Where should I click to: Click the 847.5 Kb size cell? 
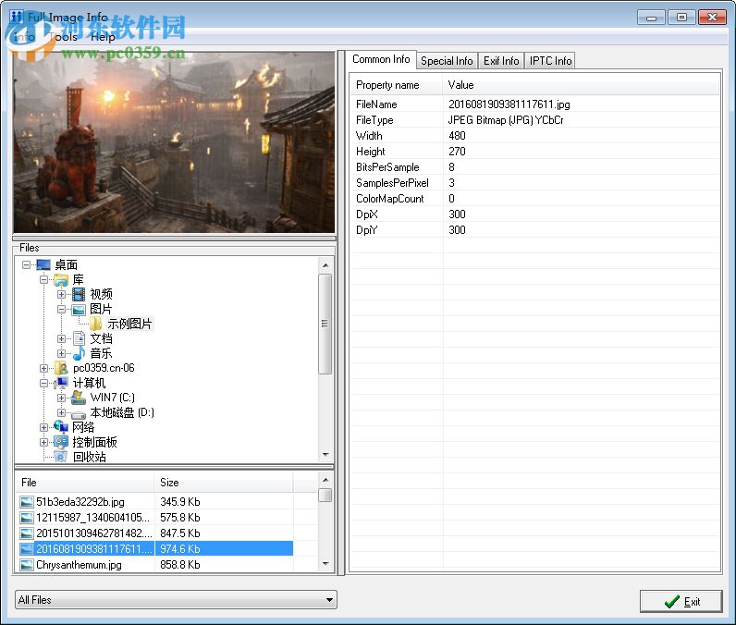180,533
